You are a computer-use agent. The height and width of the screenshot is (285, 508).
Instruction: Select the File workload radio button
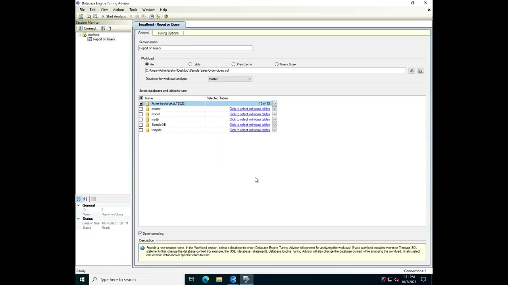(x=147, y=64)
